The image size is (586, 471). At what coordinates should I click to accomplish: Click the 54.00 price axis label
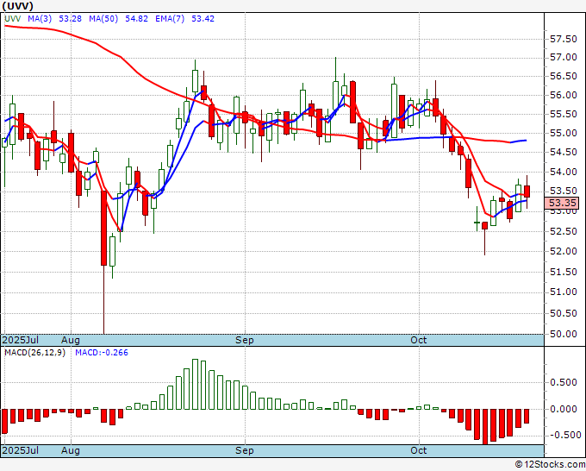coord(564,172)
